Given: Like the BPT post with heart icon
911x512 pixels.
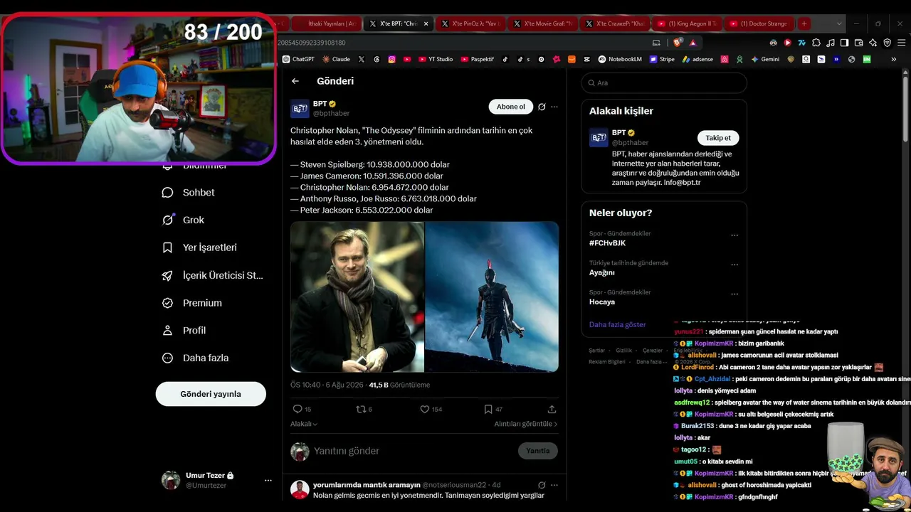Looking at the screenshot, I should click(424, 409).
